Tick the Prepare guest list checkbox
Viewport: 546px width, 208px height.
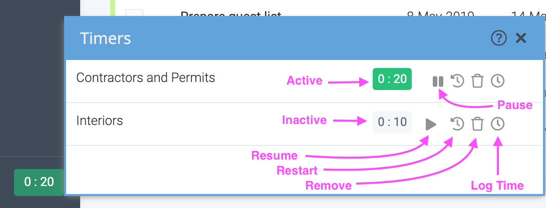pos(134,13)
